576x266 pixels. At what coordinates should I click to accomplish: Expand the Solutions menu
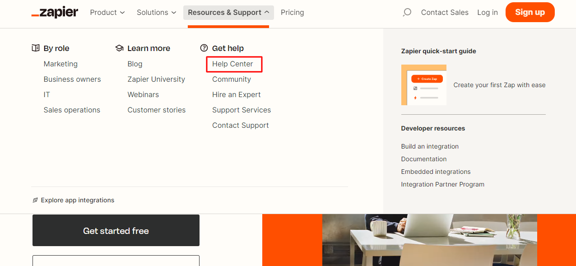click(x=156, y=12)
